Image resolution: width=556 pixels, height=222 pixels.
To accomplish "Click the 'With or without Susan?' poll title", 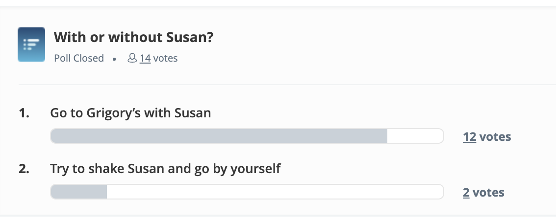I will pyautogui.click(x=133, y=37).
